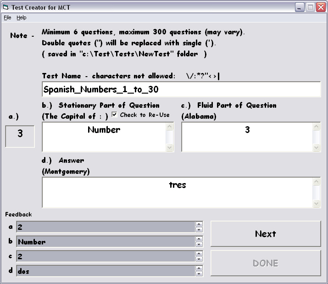328x284 pixels.
Task: Click up arrow of Stationary Part scrollbar
Action: 170,127
